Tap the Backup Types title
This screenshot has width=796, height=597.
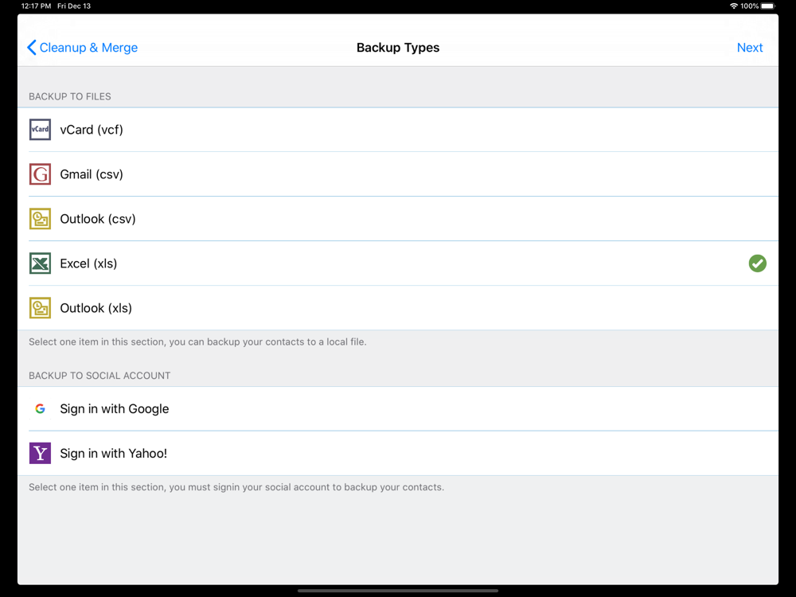pos(398,48)
